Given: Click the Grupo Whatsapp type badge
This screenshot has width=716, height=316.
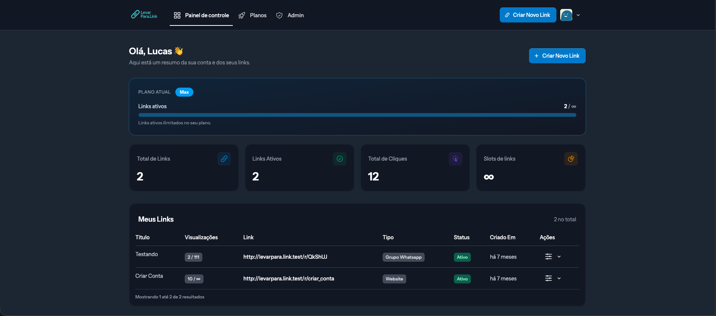Looking at the screenshot, I should (x=404, y=257).
